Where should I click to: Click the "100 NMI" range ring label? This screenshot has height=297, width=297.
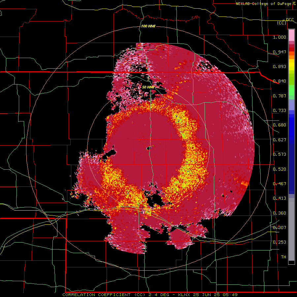pos(148,26)
